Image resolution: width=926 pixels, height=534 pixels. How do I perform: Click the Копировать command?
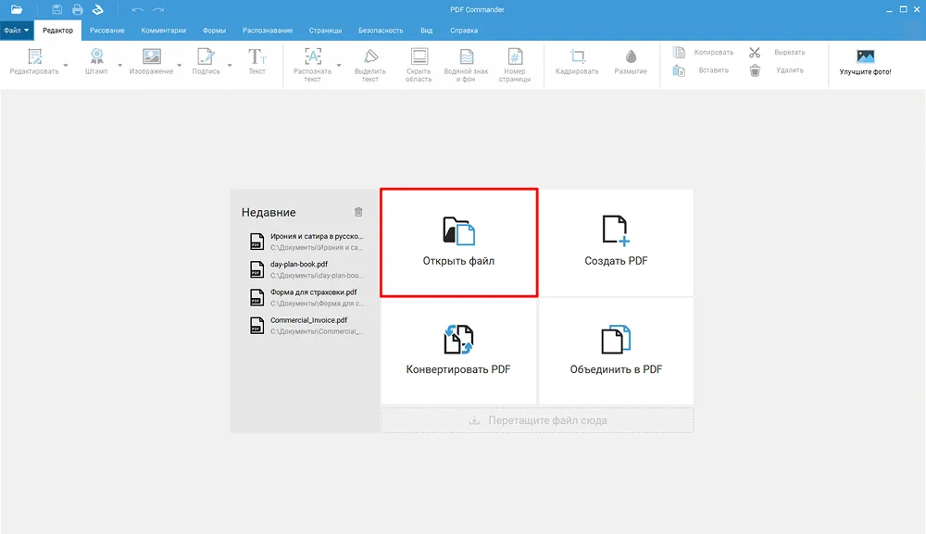coord(704,53)
